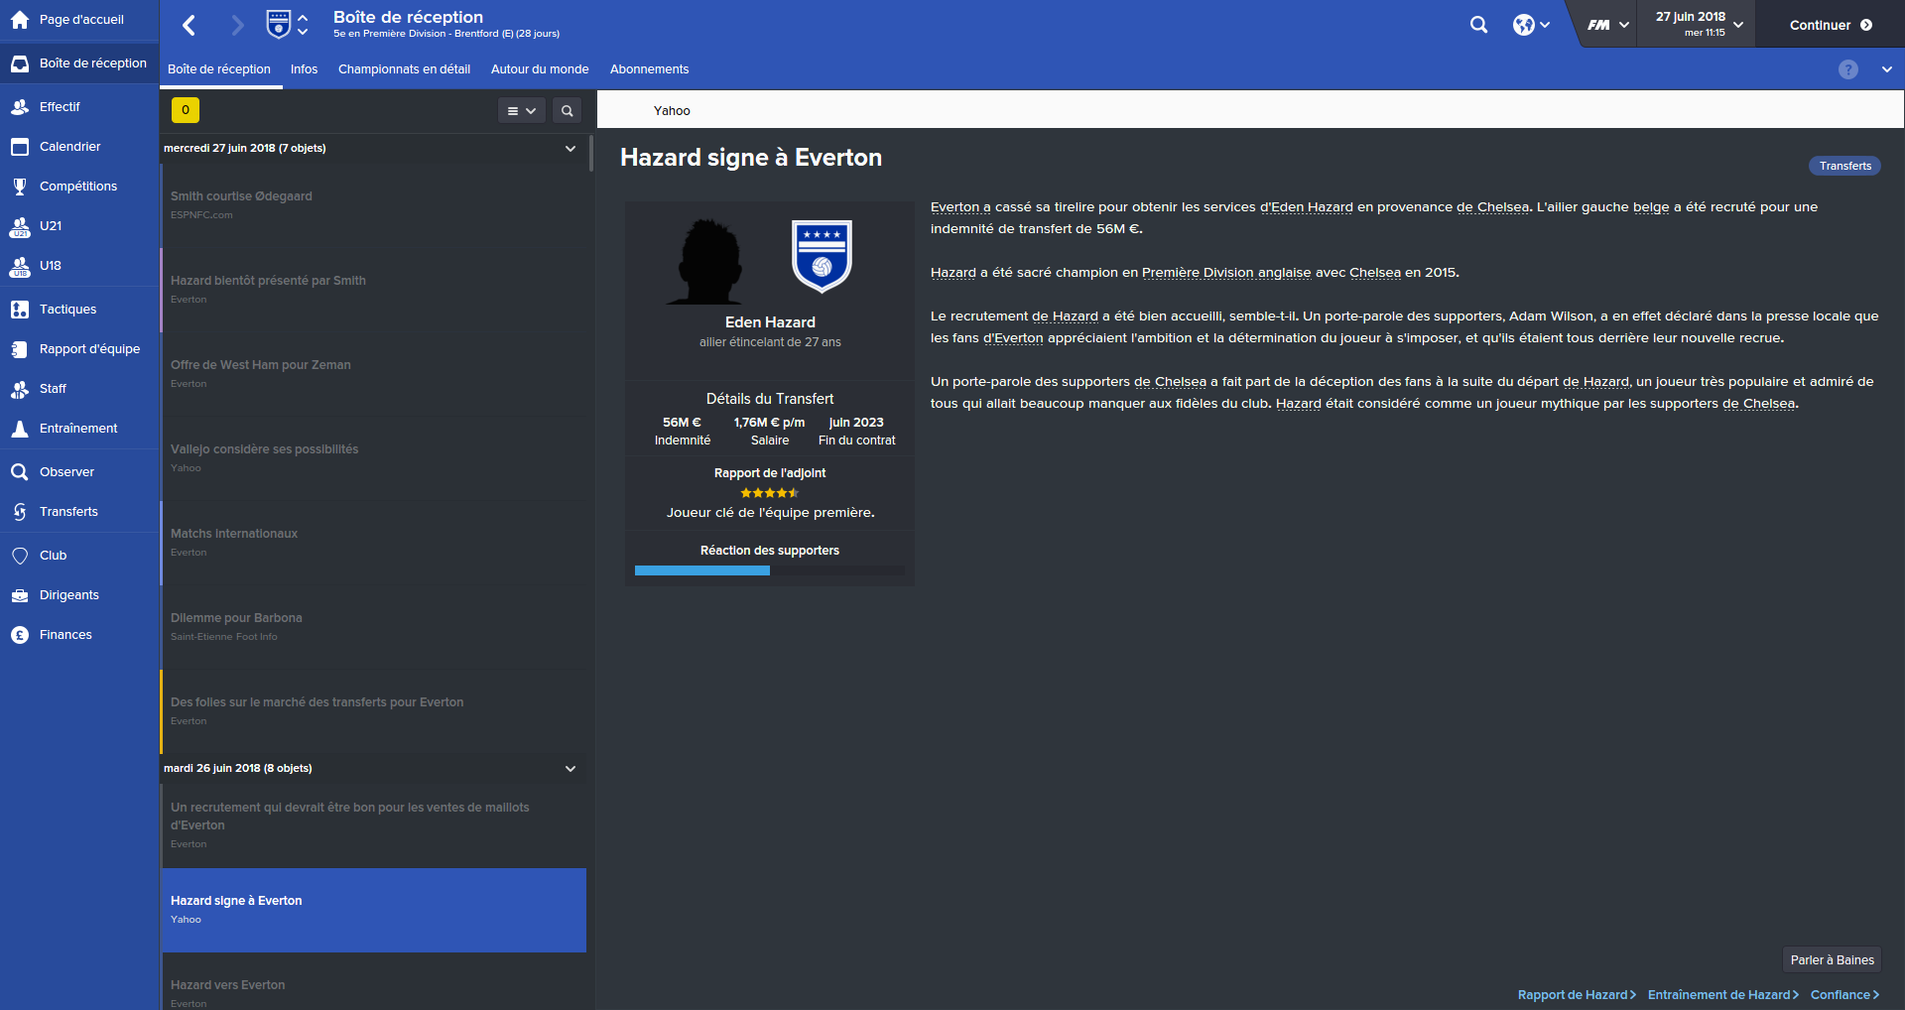Image resolution: width=1905 pixels, height=1010 pixels.
Task: Click the back navigation arrow
Action: click(190, 25)
